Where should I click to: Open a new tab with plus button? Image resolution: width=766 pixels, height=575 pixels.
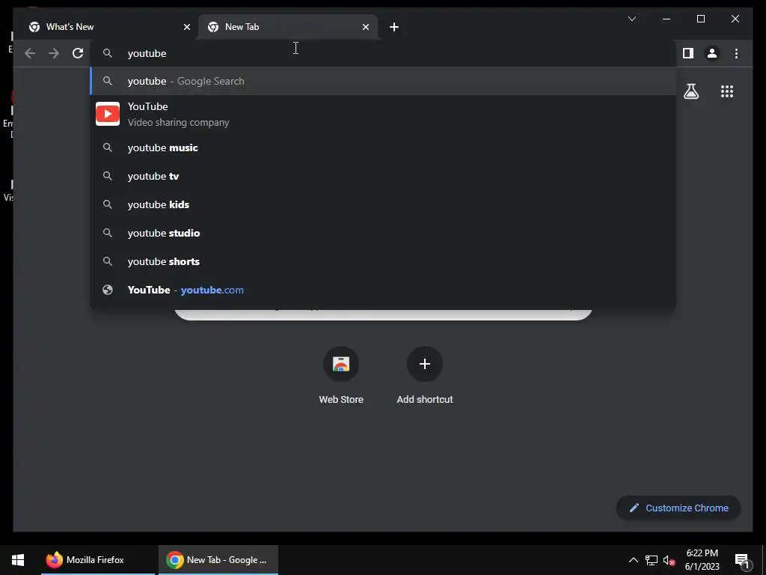tap(393, 27)
